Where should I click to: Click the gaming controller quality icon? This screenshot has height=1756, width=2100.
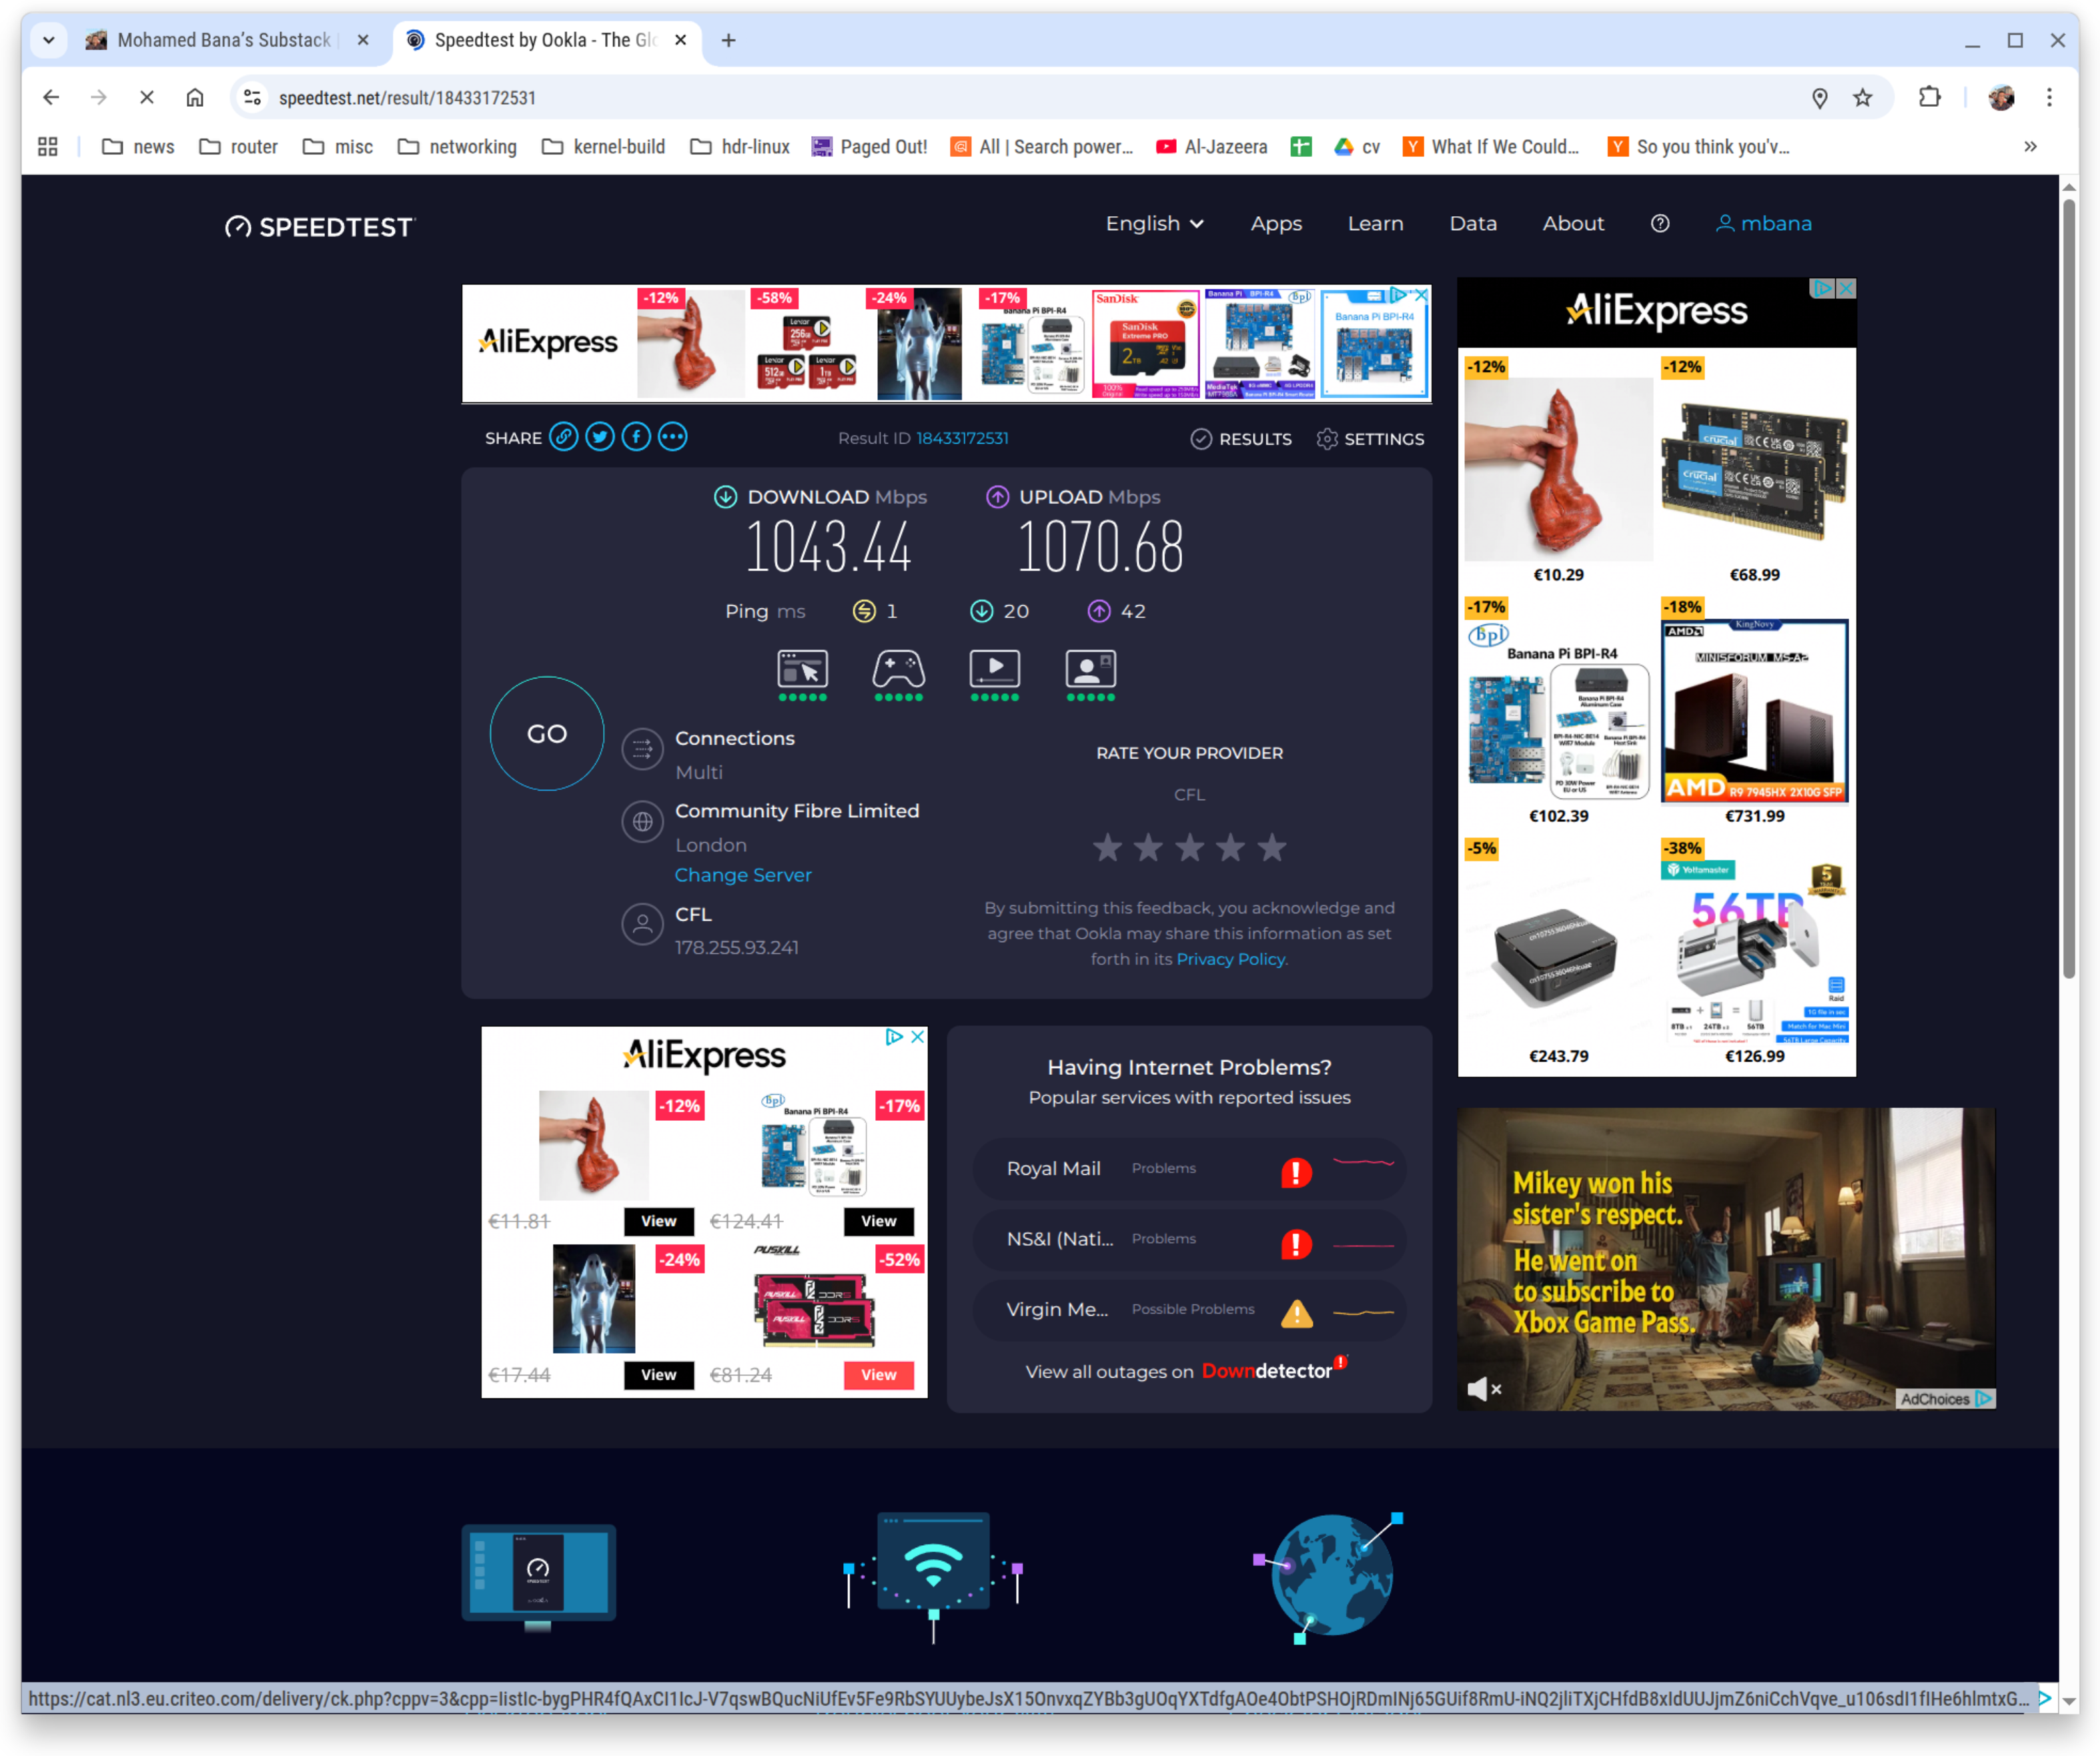pyautogui.click(x=898, y=668)
